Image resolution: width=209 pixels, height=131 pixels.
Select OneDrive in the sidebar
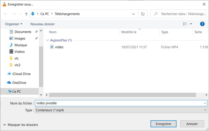19,83
